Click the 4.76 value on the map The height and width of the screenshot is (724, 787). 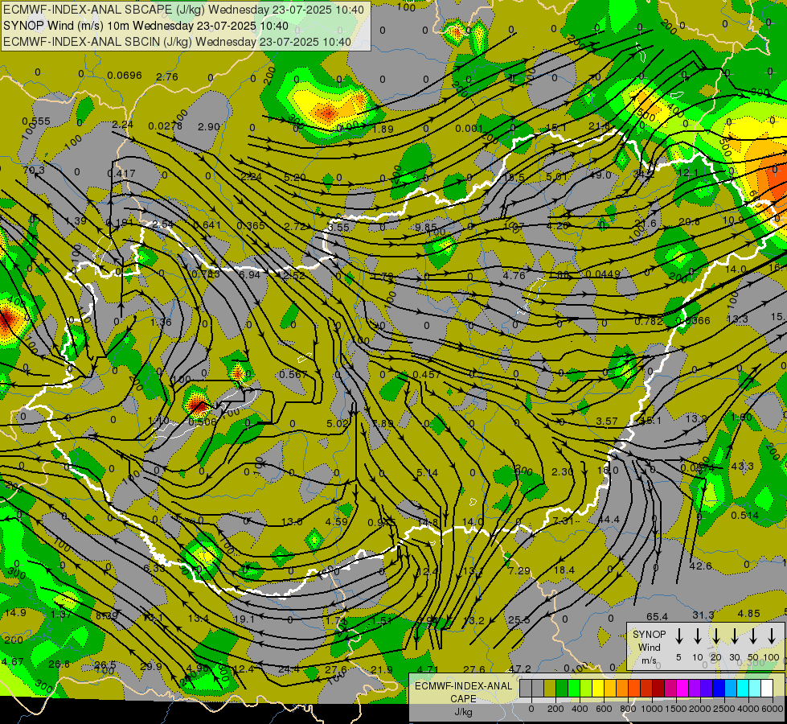514,275
